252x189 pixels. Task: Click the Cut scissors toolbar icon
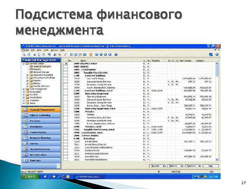(x=35, y=55)
